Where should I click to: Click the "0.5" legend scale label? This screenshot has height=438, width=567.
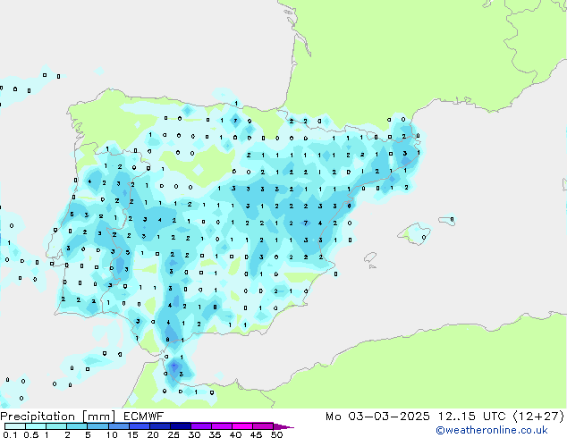[31, 434]
